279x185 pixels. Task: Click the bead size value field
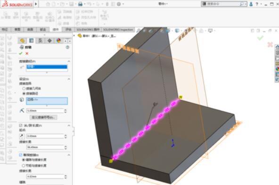click(45, 111)
